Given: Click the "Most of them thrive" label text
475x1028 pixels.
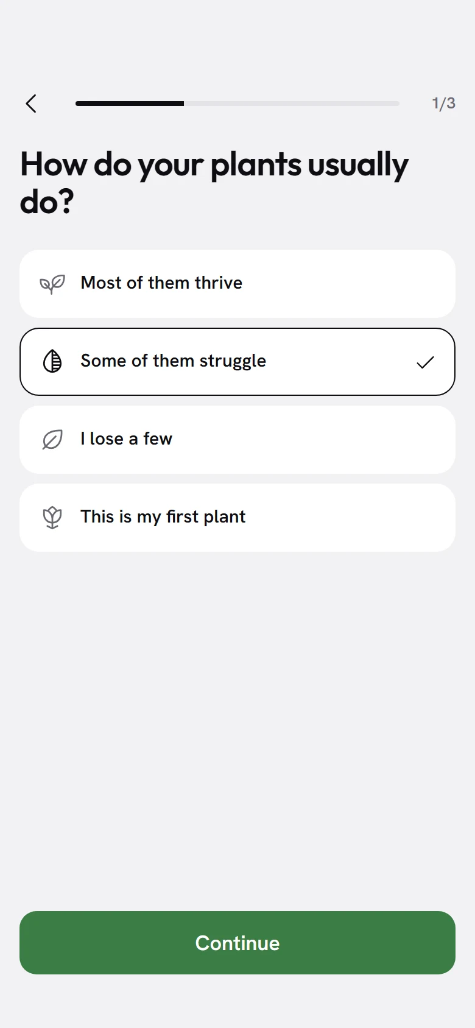Looking at the screenshot, I should (161, 283).
